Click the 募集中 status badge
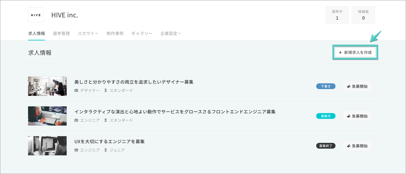This screenshot has height=174, width=406. click(326, 116)
